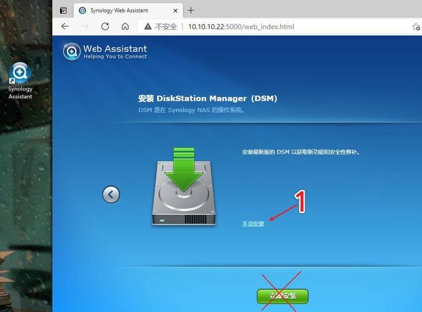Viewport: 422px width, 312px height.
Task: Open Synology Assistant desktop shortcut
Action: pos(20,80)
